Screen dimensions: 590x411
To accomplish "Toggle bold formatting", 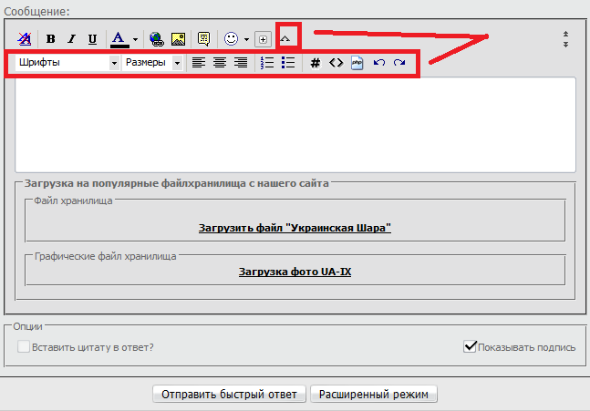I will point(50,39).
